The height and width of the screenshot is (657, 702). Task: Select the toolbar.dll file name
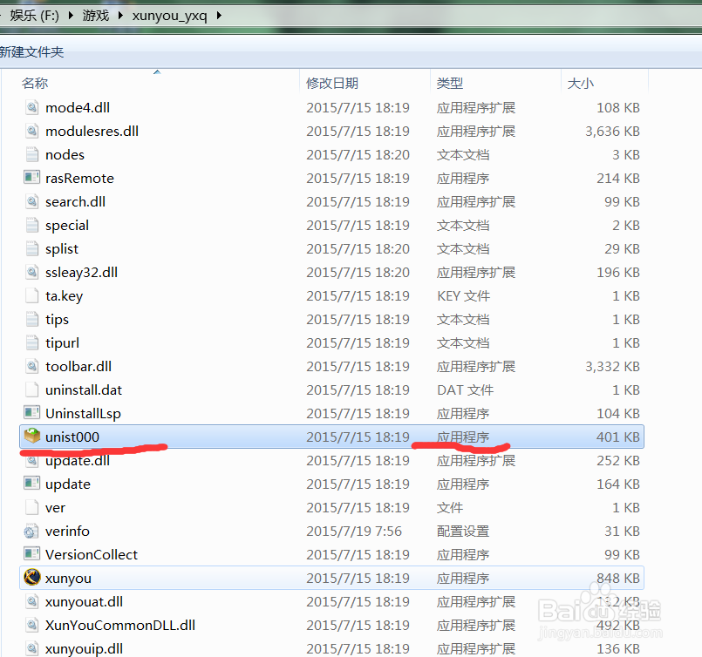tap(78, 367)
